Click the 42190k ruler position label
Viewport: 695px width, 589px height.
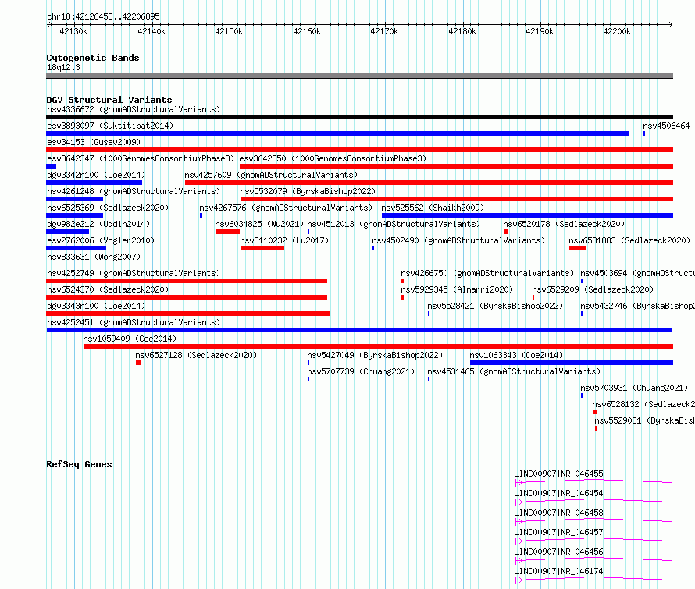point(540,31)
